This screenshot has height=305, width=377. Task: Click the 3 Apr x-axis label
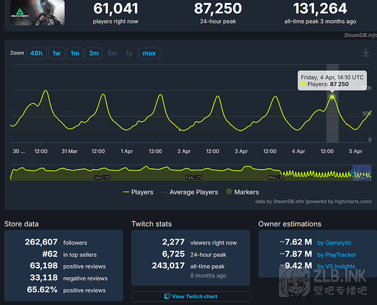coord(241,151)
